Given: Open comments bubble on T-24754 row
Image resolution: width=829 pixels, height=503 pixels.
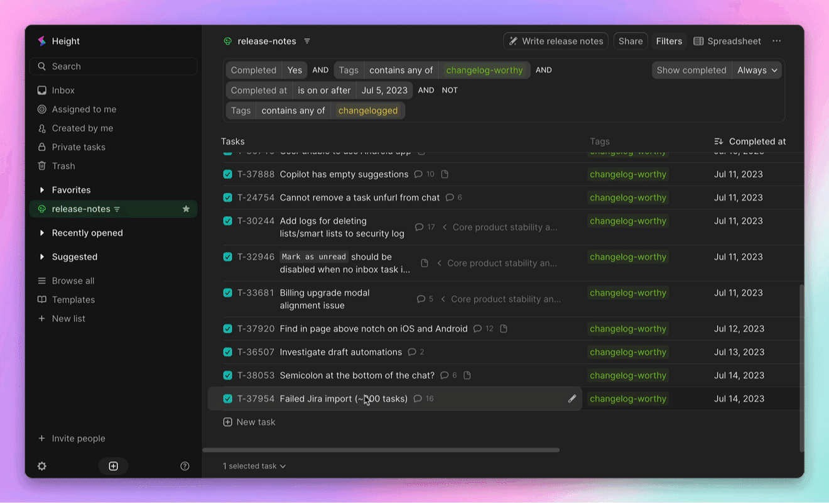Looking at the screenshot, I should tap(453, 197).
